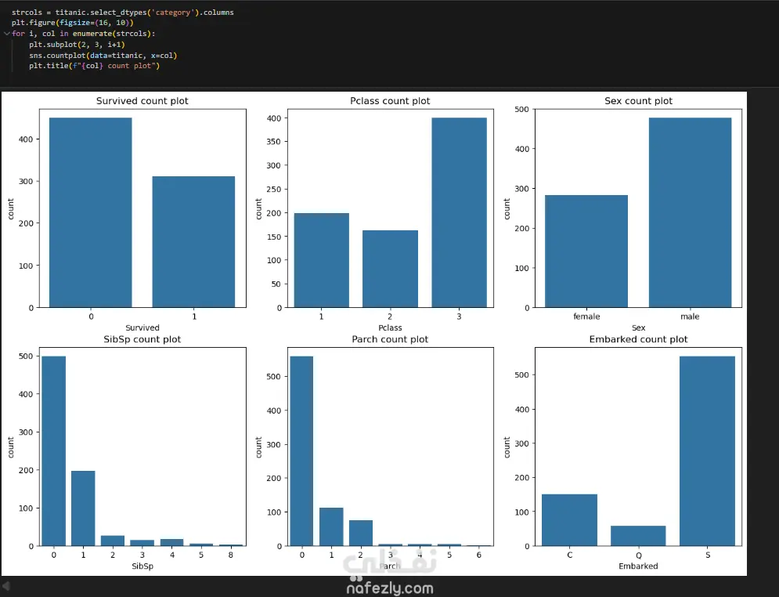Open the nafezly.com watermark link

(390, 588)
